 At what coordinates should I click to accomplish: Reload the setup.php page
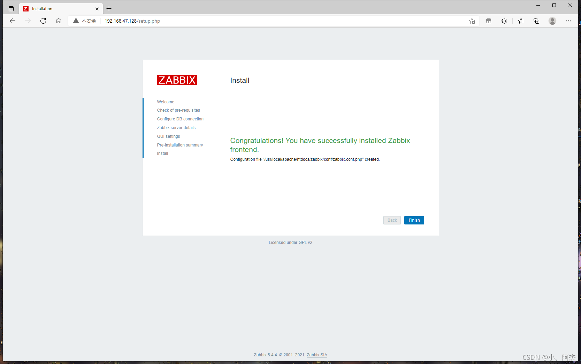pyautogui.click(x=43, y=21)
